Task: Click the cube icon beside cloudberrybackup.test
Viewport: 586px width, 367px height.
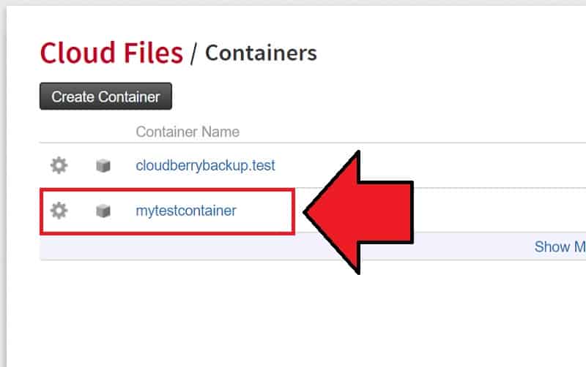Action: tap(103, 166)
